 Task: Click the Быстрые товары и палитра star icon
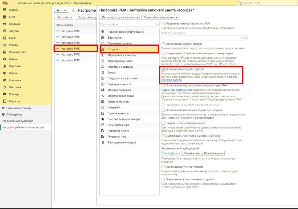(x=103, y=119)
